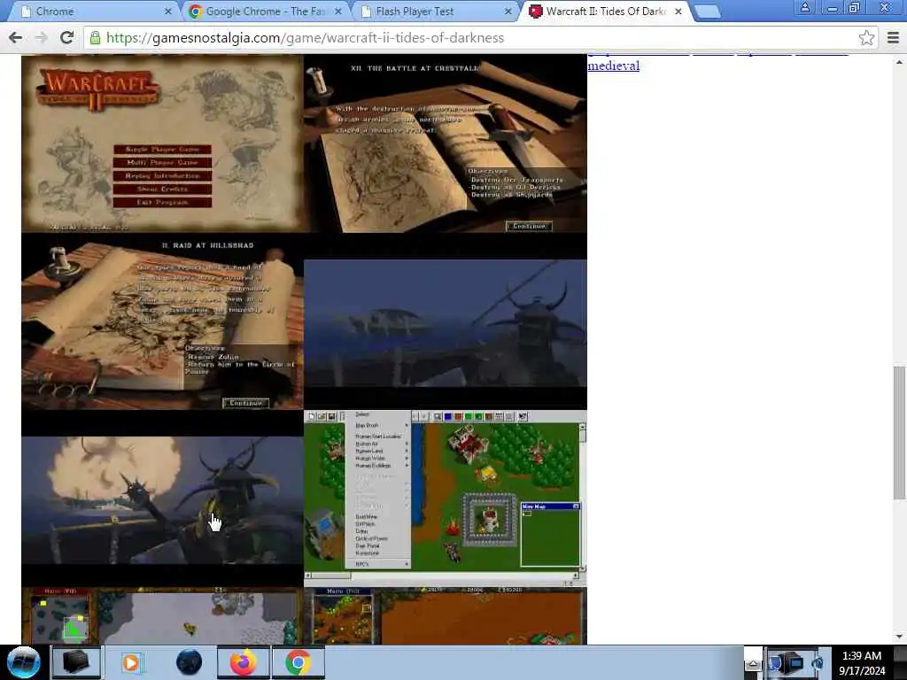Open the taskbar clock showing 1:39 AM
The width and height of the screenshot is (907, 680).
(x=862, y=663)
